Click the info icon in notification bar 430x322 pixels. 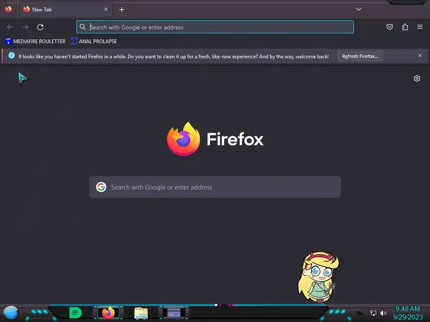[x=11, y=56]
